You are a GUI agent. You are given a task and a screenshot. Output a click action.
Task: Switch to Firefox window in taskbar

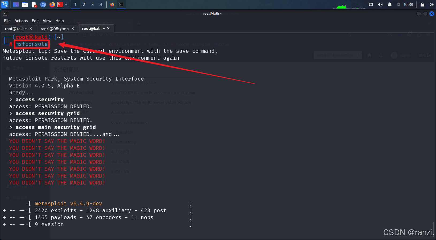[112, 5]
